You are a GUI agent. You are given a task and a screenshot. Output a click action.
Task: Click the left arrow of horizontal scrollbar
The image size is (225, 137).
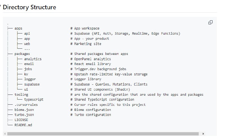pos(5,133)
